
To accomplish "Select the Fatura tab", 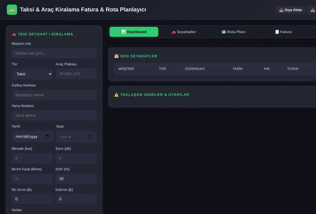I will pos(283,32).
